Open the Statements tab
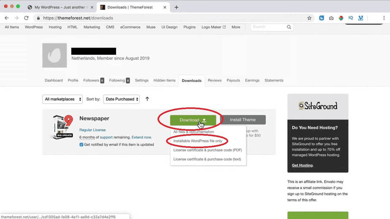 tap(274, 80)
